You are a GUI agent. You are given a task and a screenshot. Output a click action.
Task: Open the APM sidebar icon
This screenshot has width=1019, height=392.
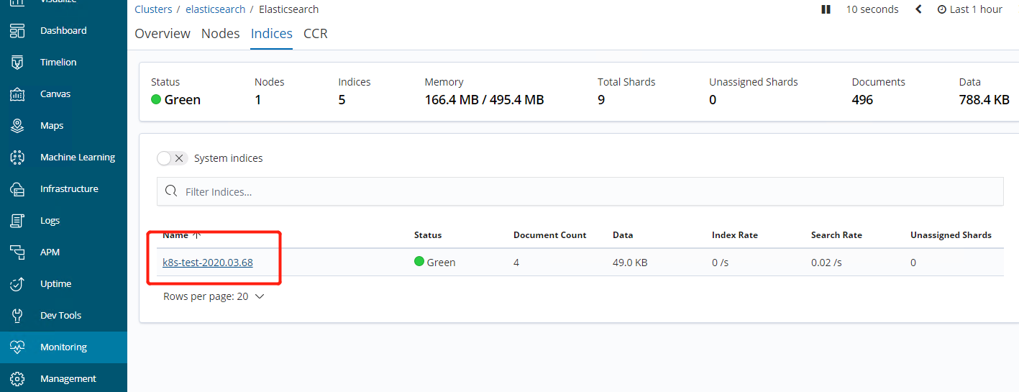click(17, 252)
